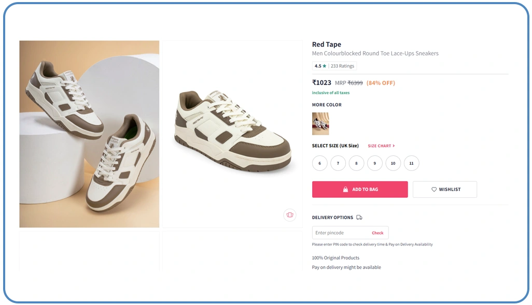The width and height of the screenshot is (532, 305).
Task: Click the view similar products icon
Action: tap(290, 215)
